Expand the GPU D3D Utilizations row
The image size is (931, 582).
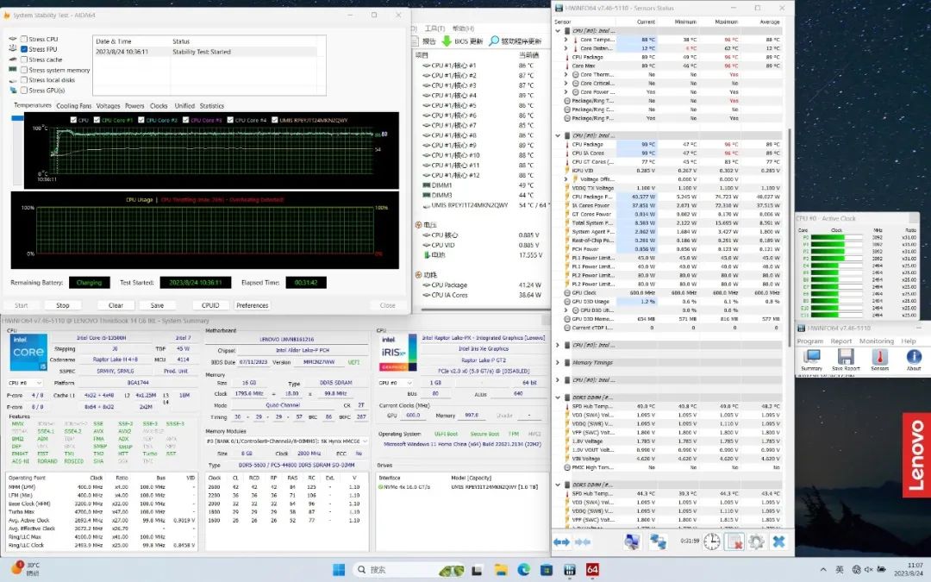tap(565, 310)
